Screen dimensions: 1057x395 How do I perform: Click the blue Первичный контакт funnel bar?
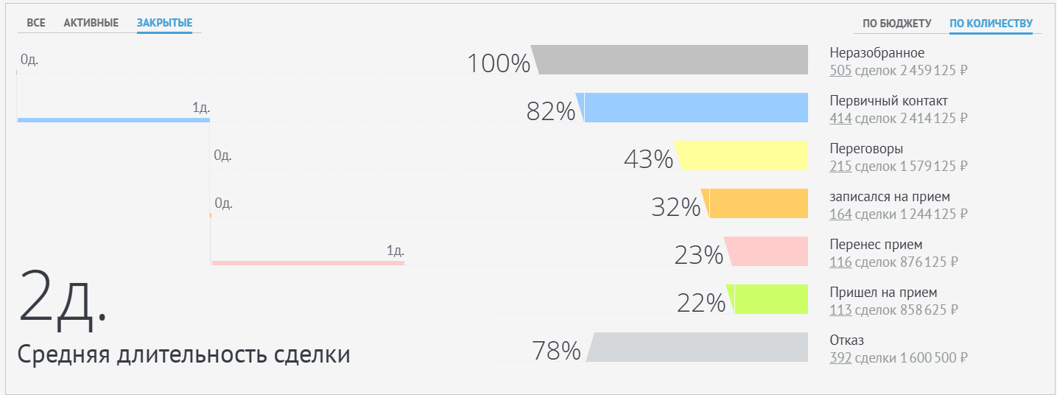[x=696, y=108]
